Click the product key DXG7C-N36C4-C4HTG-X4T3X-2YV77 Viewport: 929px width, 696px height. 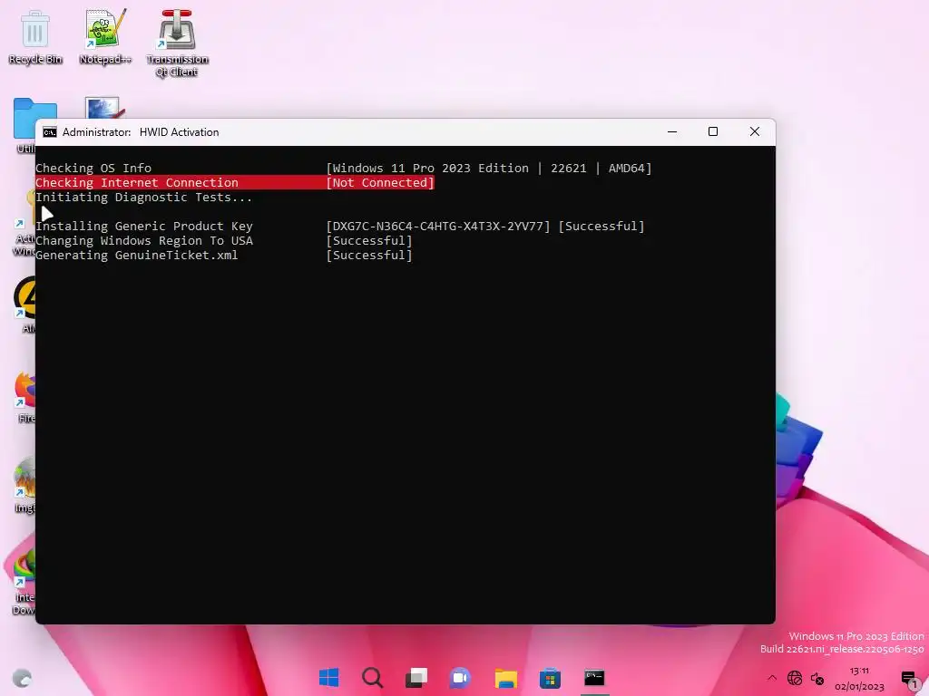pos(438,226)
